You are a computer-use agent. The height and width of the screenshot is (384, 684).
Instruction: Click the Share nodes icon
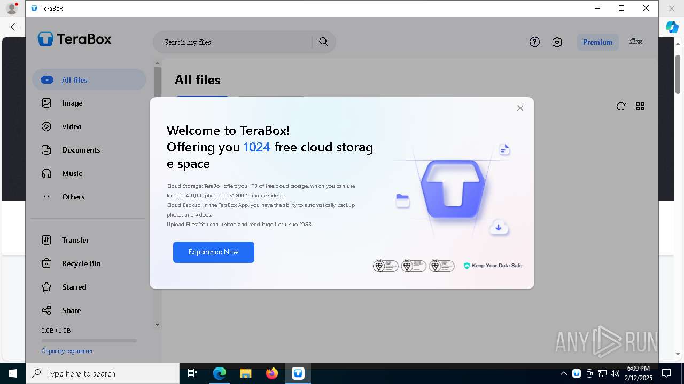46,310
